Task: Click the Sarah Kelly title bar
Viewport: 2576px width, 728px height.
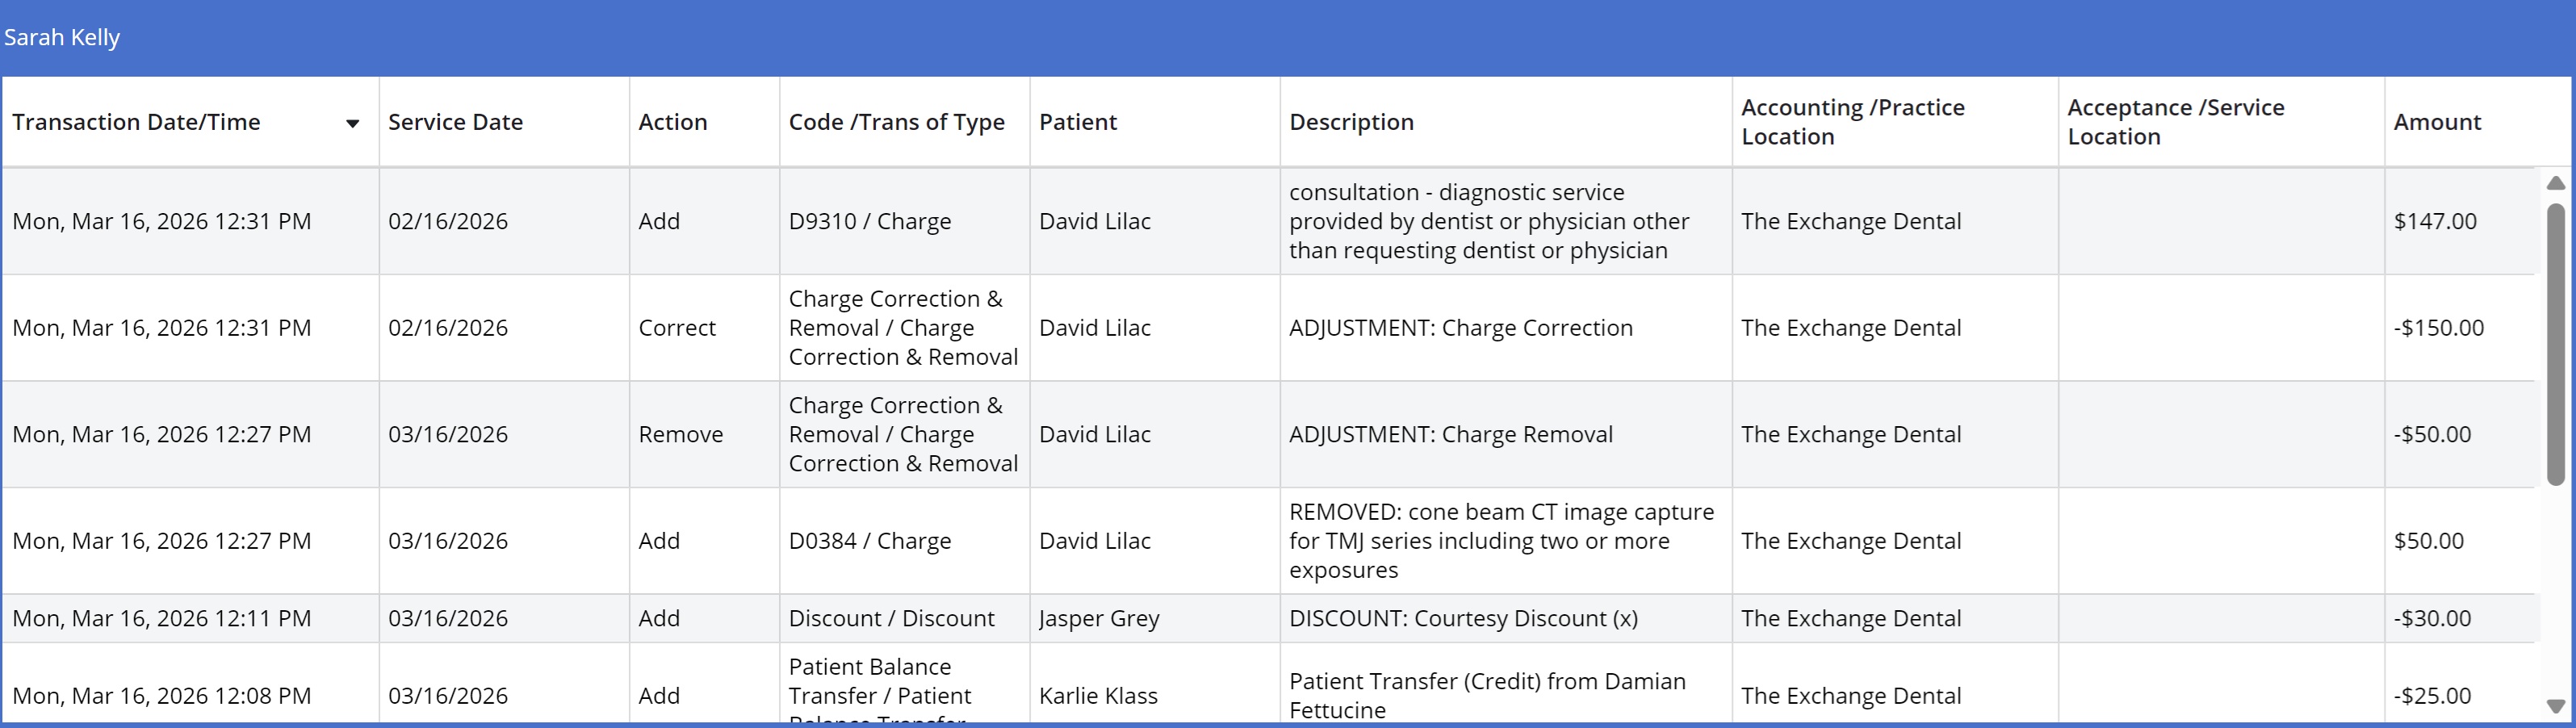Action: point(62,38)
